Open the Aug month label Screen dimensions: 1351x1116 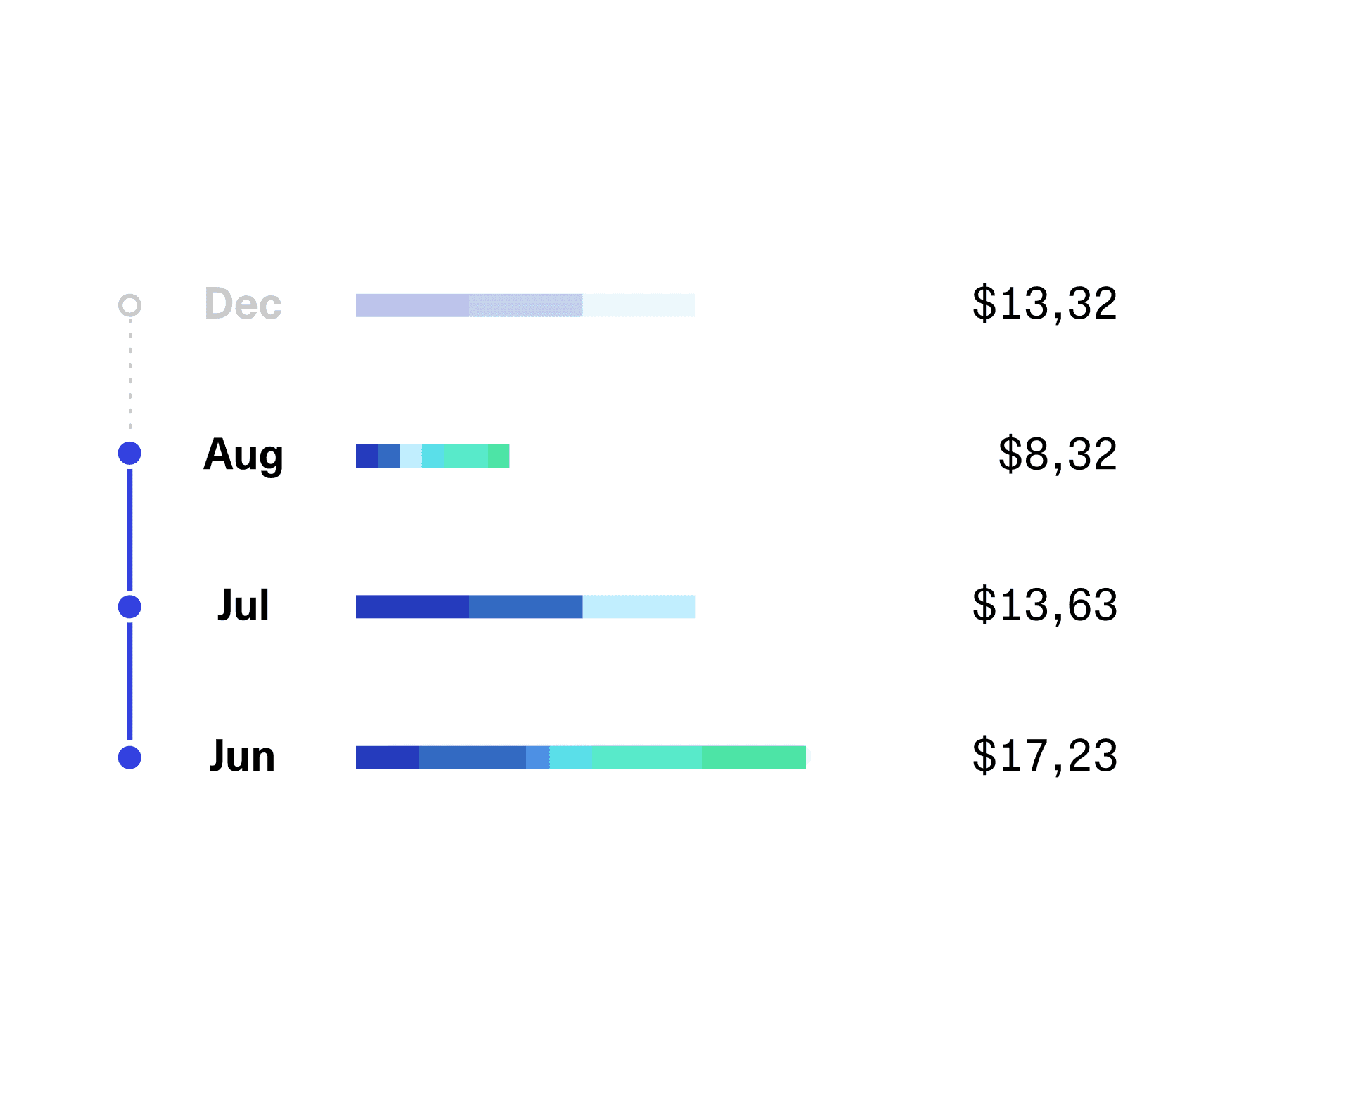[243, 456]
